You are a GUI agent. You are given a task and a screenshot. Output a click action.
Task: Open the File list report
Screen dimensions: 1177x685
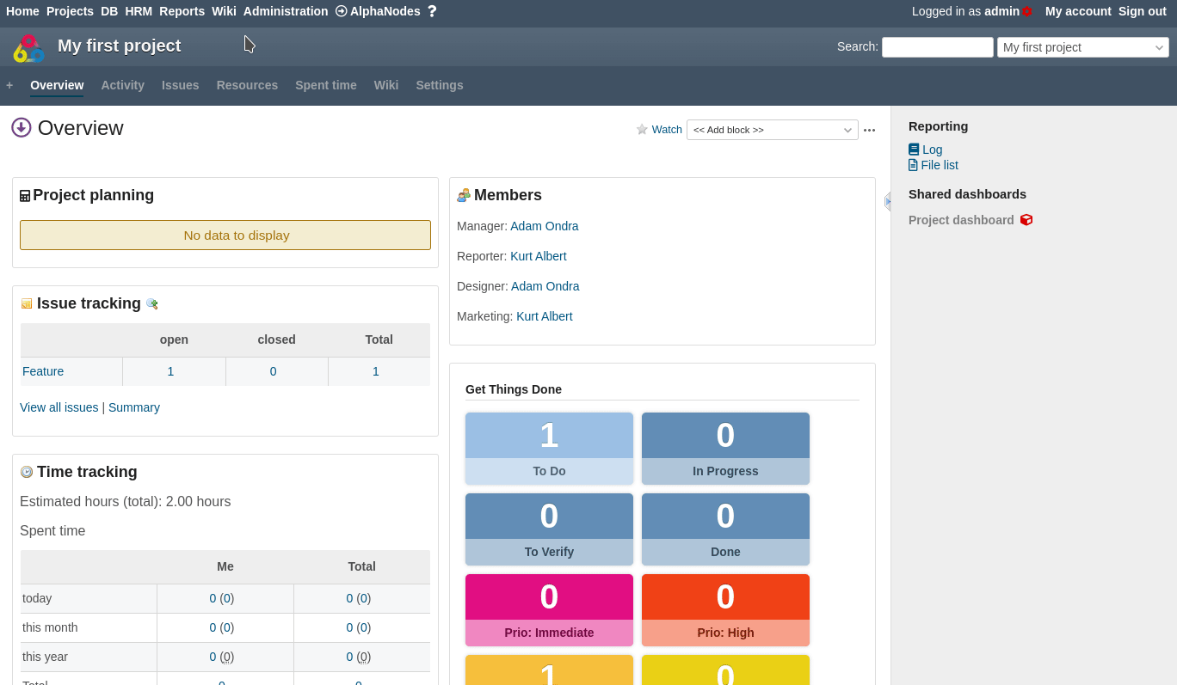click(x=938, y=164)
